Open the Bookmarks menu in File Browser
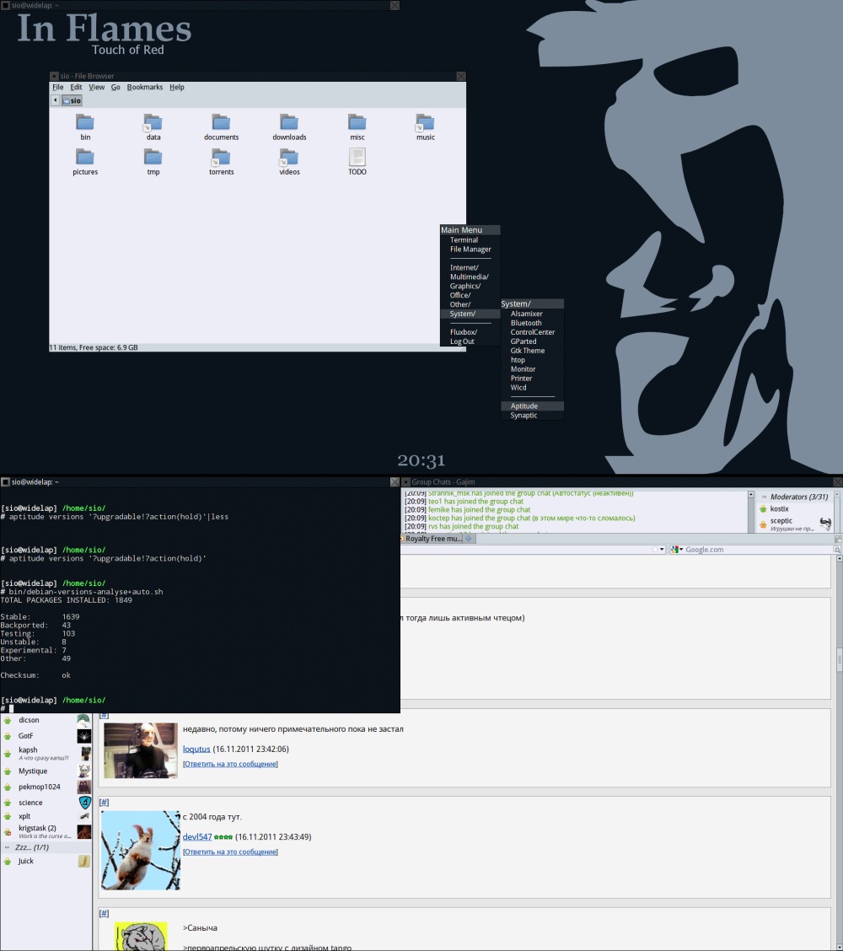843x951 pixels. pos(144,88)
